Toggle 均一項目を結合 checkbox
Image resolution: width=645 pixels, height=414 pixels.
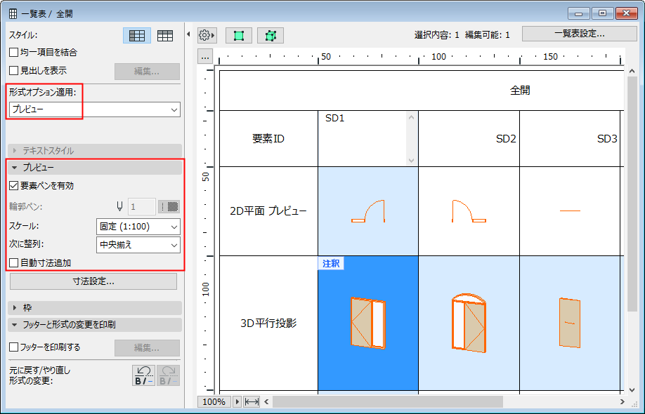pyautogui.click(x=13, y=53)
